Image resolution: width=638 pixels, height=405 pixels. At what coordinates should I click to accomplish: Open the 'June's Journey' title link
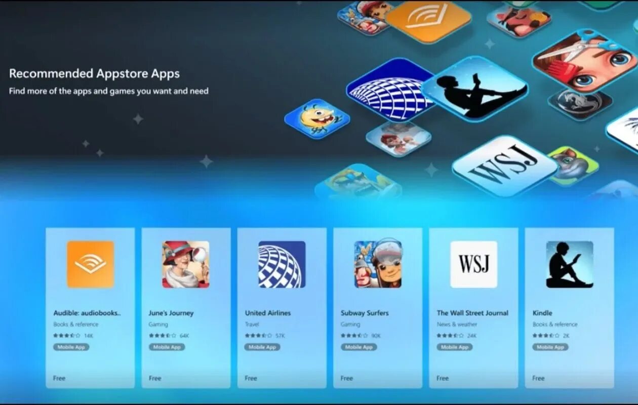(171, 313)
